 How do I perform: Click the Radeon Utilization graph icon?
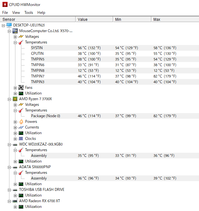21,207
